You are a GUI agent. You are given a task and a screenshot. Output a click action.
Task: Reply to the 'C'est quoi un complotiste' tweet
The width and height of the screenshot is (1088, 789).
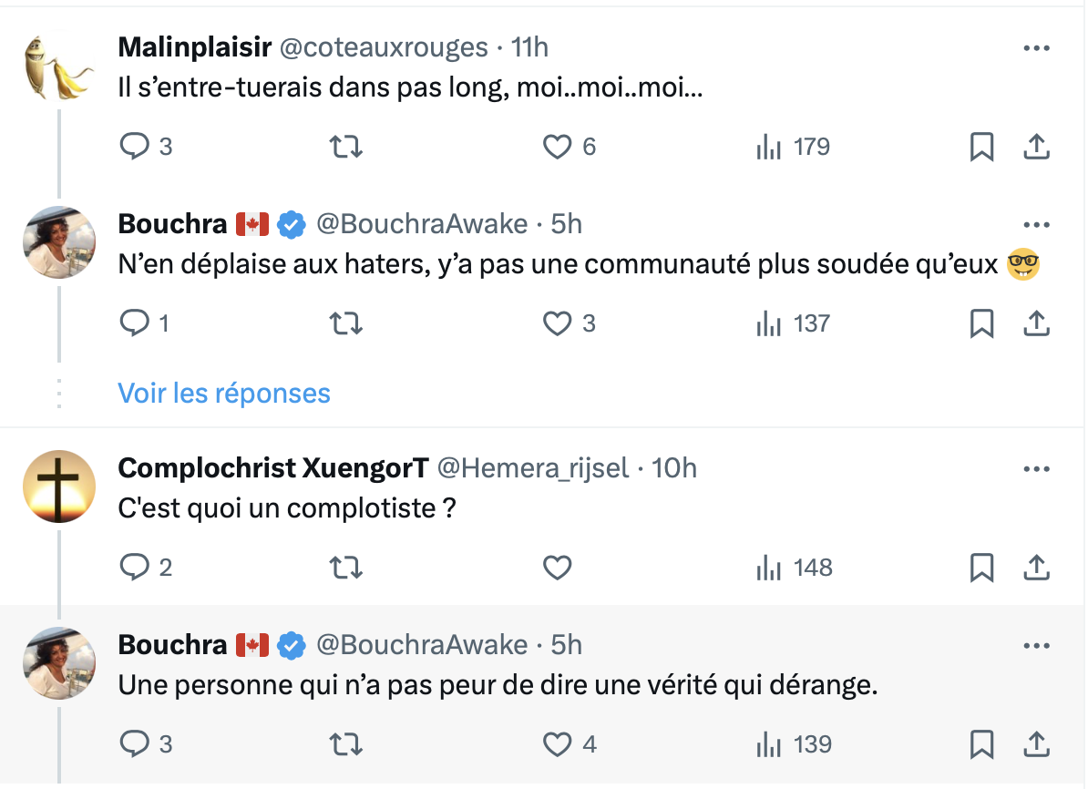click(x=135, y=568)
